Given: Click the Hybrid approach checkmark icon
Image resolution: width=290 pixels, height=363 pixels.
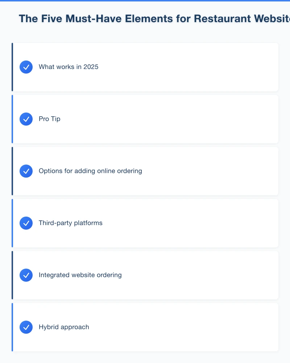Looking at the screenshot, I should (26, 327).
